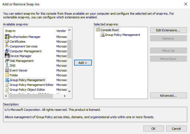This screenshot has width=190, height=134.
Task: Click the Group Policy Management Editor icon
Action: coord(7,85)
